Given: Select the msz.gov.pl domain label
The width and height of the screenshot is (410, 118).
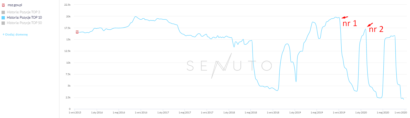Looking at the screenshot, I should click(x=15, y=5).
